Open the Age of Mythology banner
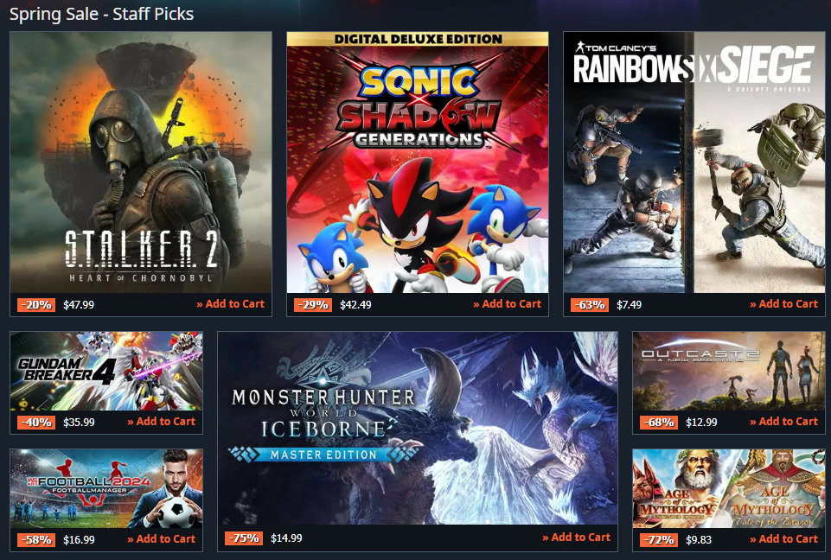831x560 pixels. 729,488
